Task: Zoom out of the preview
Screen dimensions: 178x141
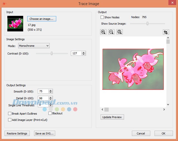Action: click(x=111, y=32)
